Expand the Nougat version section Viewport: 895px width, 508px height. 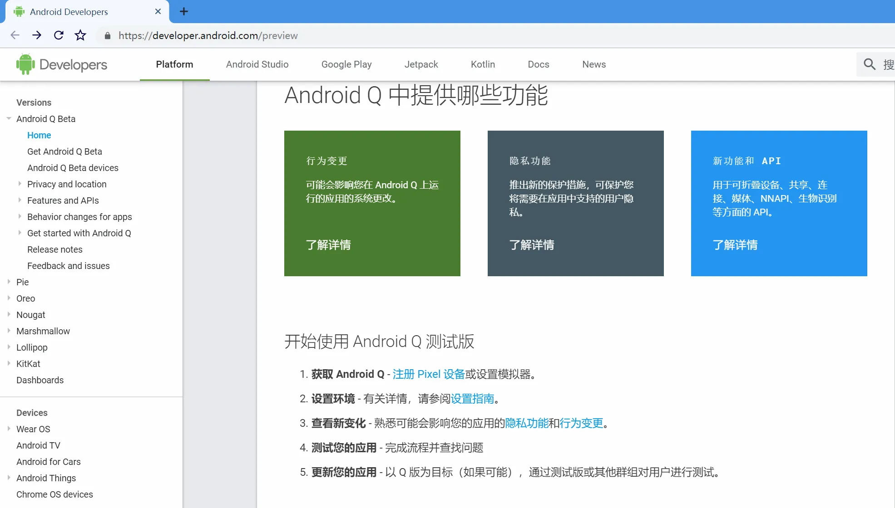pos(9,314)
